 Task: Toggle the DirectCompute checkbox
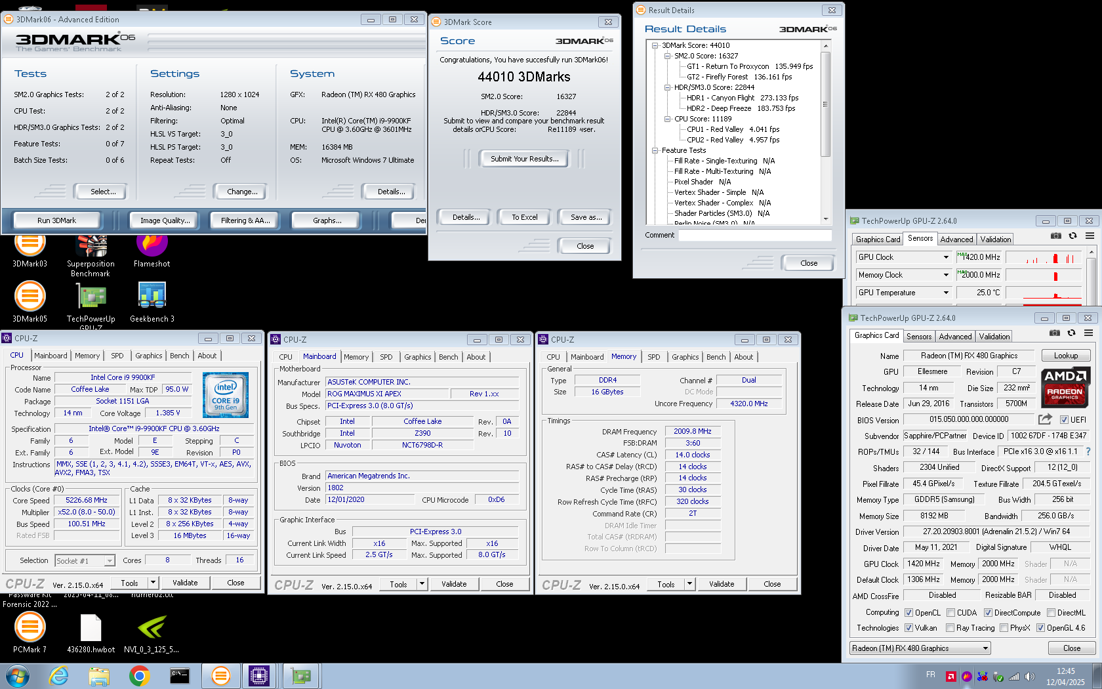tap(988, 613)
